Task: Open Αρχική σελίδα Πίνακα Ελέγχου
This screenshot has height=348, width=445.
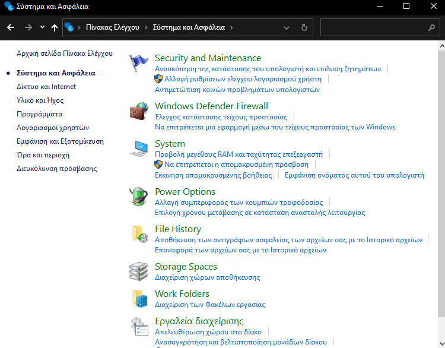Action: (x=65, y=53)
